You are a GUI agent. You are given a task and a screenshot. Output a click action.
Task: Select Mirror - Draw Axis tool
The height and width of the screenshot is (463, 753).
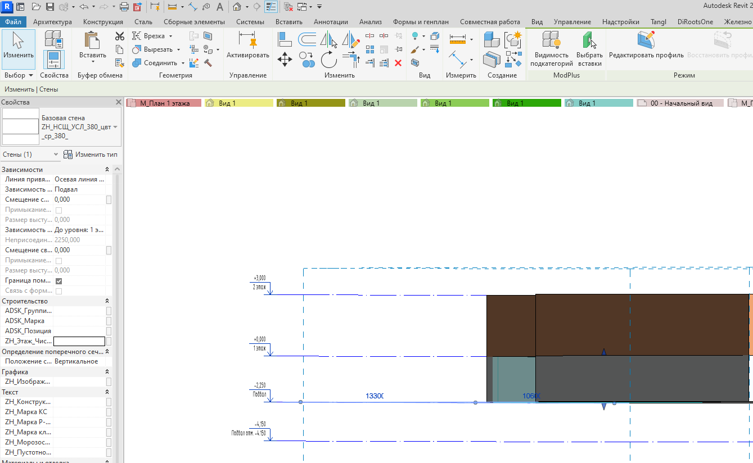point(351,39)
